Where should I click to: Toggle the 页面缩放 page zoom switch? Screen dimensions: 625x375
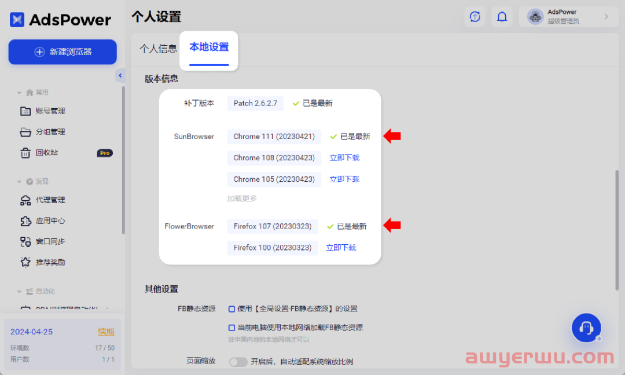point(238,362)
